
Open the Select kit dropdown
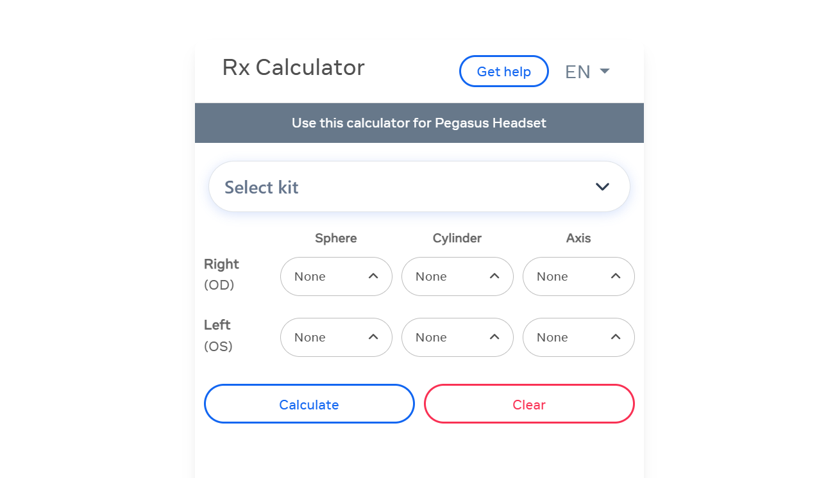(x=419, y=186)
